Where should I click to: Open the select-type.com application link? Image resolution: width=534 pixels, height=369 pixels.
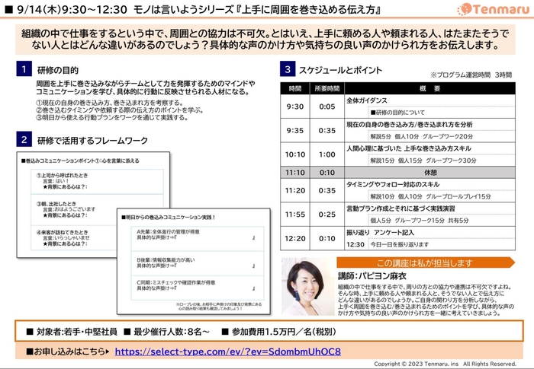[x=227, y=352]
